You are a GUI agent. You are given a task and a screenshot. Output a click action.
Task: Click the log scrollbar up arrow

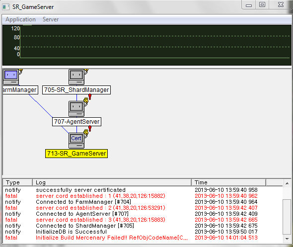[x=287, y=183]
